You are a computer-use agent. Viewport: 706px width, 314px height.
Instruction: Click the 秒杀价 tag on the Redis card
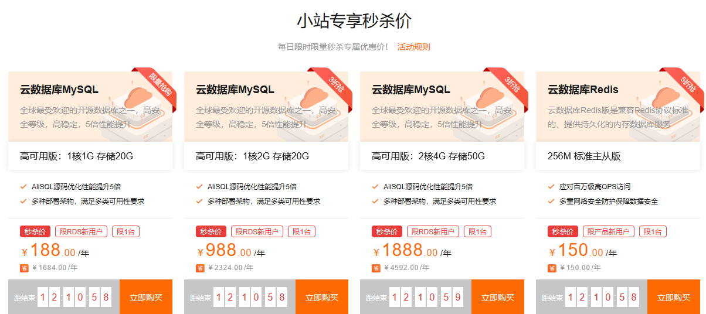tap(563, 231)
